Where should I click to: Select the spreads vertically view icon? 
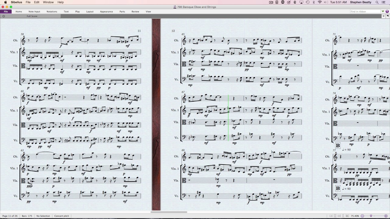(335, 216)
